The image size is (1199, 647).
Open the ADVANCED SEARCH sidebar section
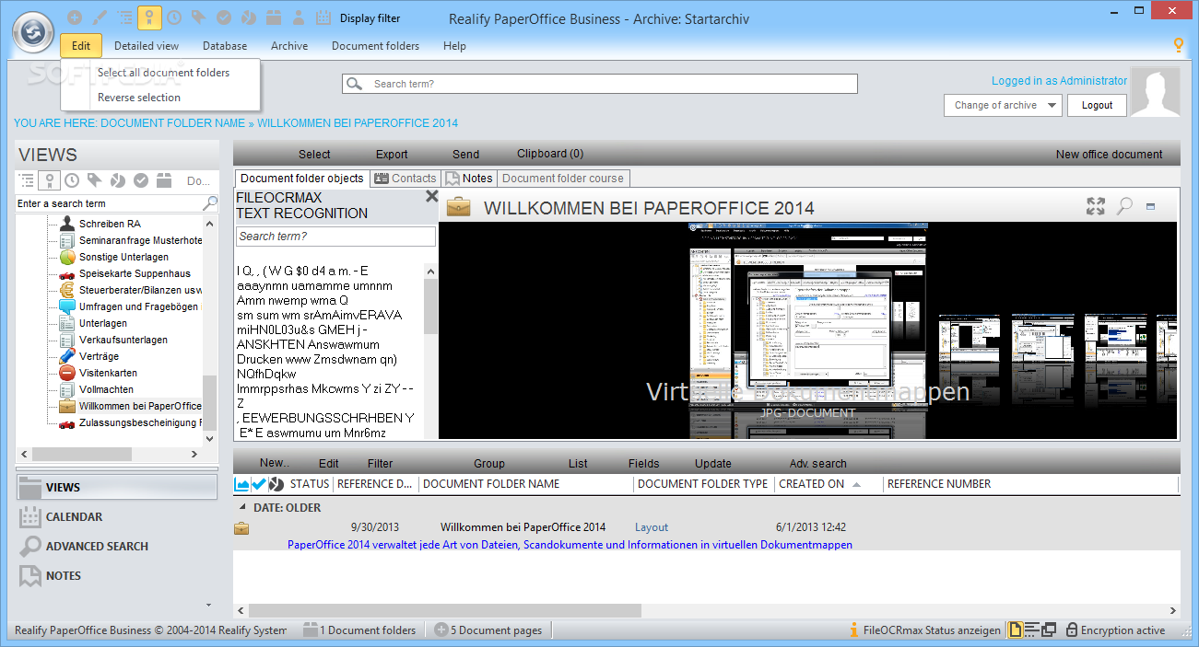[117, 547]
